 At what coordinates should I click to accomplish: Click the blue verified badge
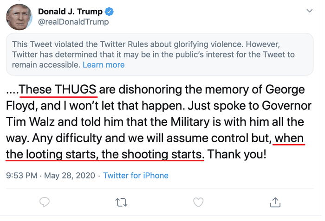110,11
